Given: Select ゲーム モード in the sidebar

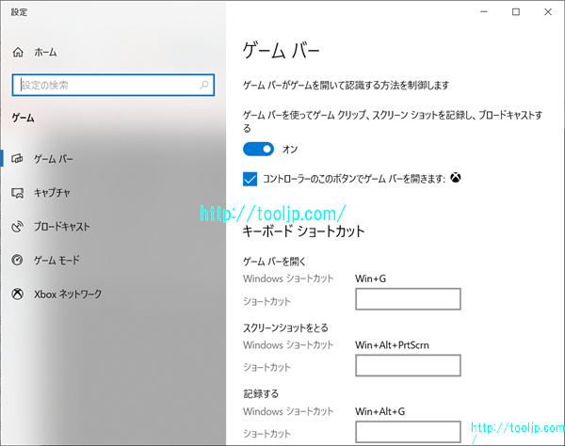Looking at the screenshot, I should [x=56, y=260].
